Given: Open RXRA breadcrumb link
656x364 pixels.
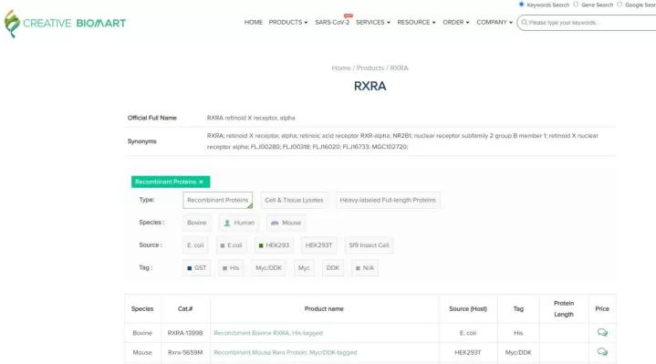Looking at the screenshot, I should 399,68.
